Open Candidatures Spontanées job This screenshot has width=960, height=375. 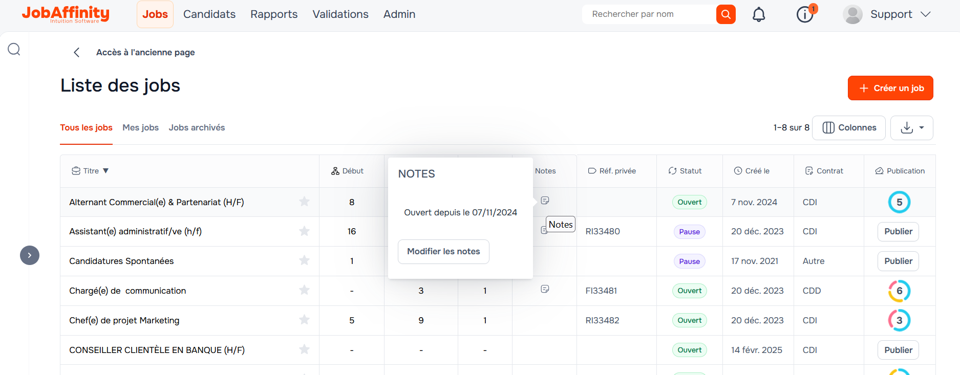point(121,261)
